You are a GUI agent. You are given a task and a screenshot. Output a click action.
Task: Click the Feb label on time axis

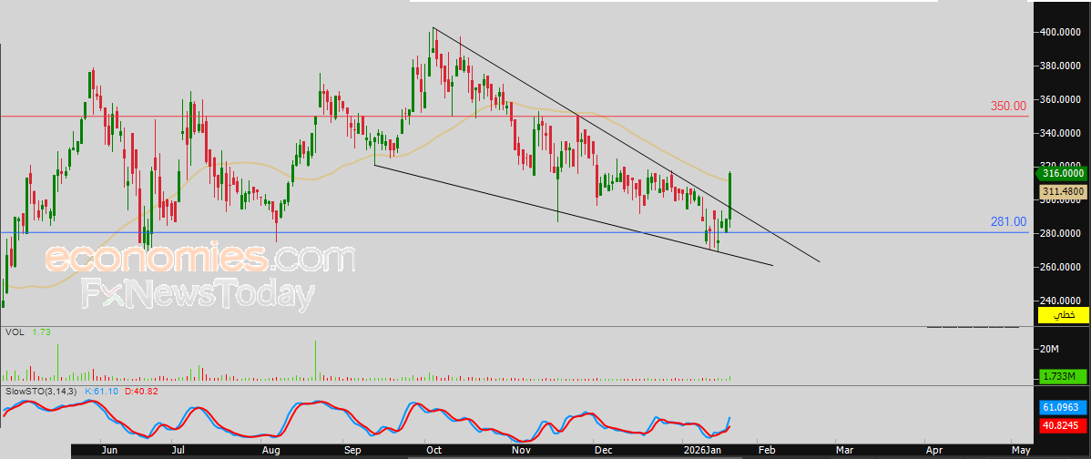click(x=766, y=451)
